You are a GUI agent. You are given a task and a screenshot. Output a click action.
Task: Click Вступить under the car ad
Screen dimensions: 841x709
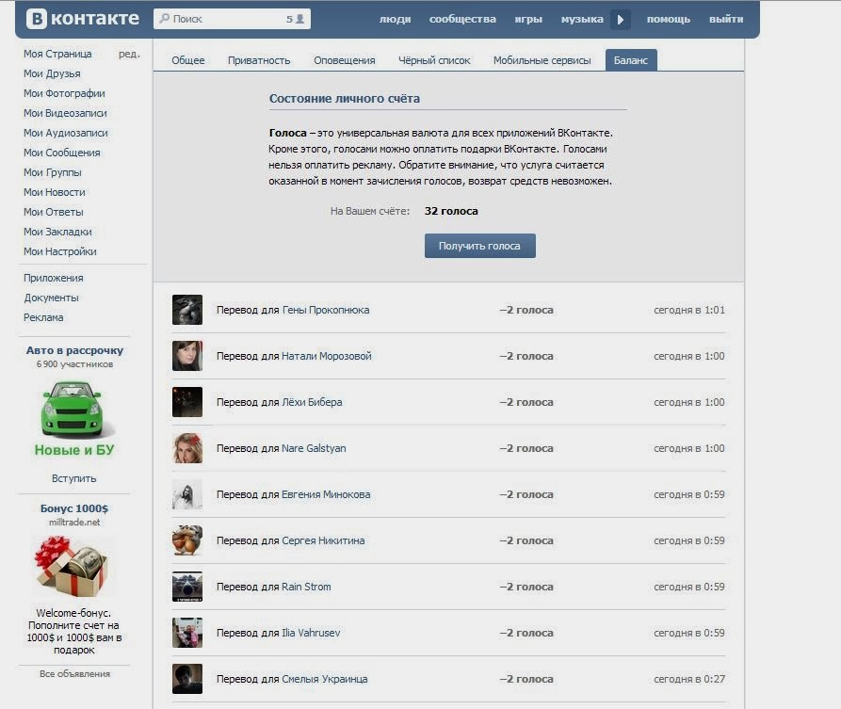click(x=74, y=478)
